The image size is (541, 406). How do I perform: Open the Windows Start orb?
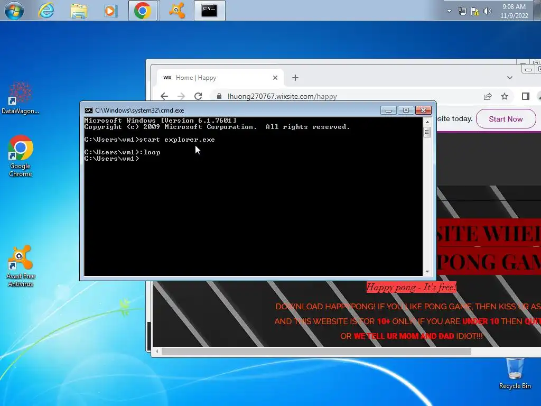click(x=14, y=11)
